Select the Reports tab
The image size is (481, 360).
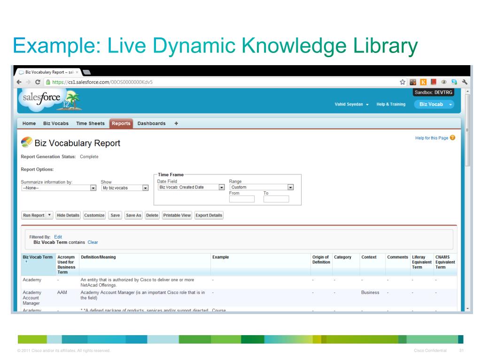tap(121, 123)
